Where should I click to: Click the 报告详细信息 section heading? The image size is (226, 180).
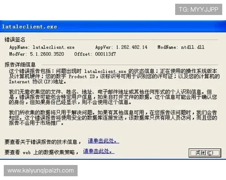(x=20, y=64)
